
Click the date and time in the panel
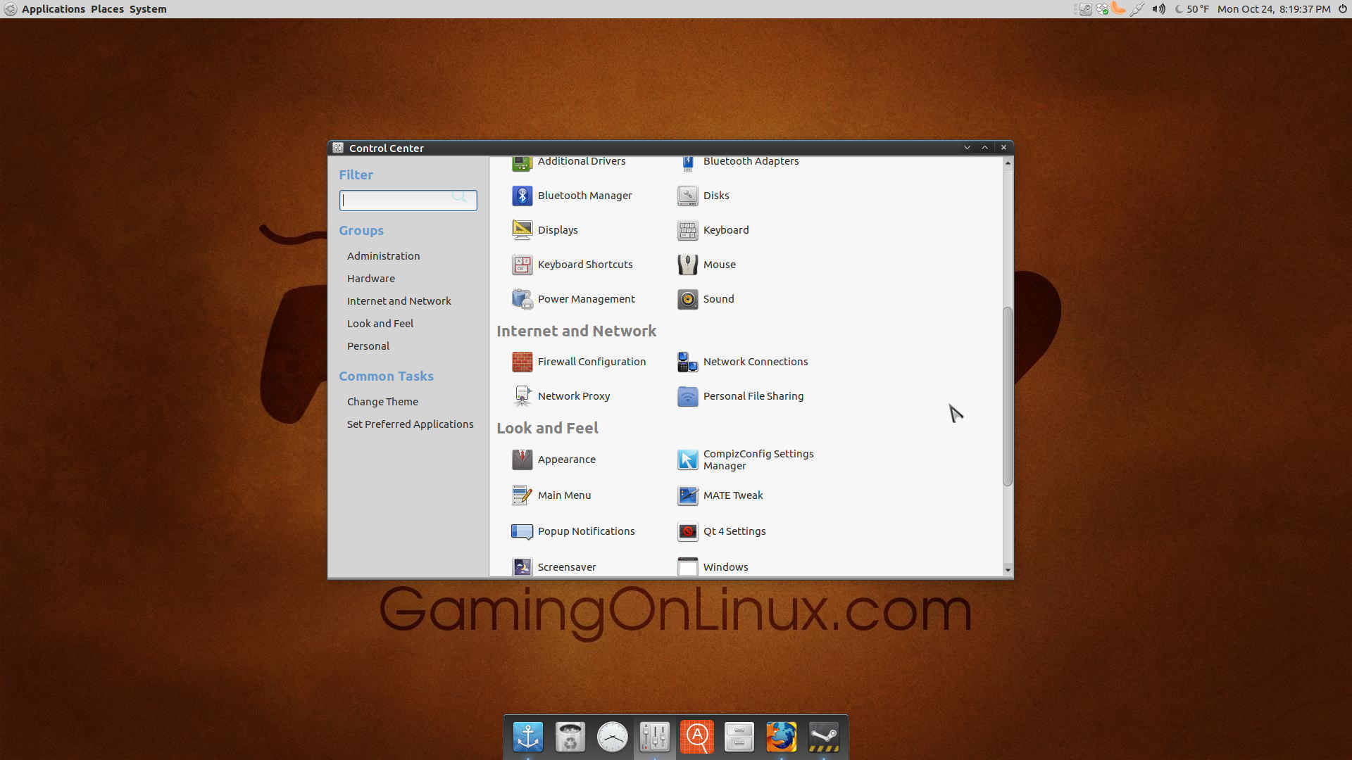(x=1274, y=9)
